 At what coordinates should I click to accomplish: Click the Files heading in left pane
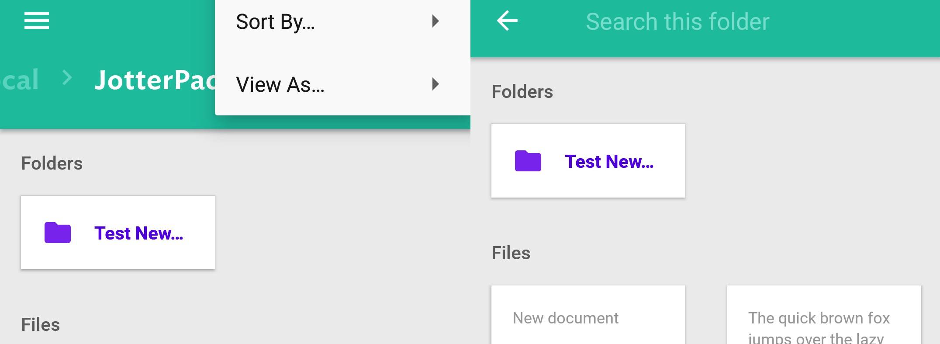[x=41, y=324]
